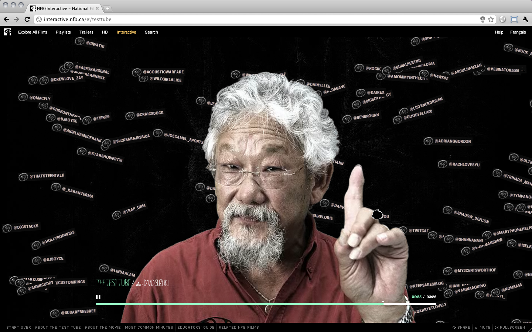Click the @GOODFELLA00 bubble
Image resolution: width=532 pixels, height=332 pixels.
pyautogui.click(x=413, y=116)
